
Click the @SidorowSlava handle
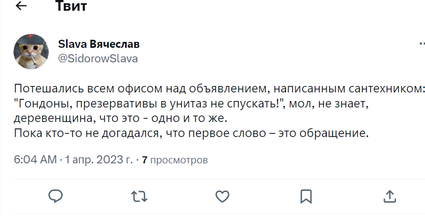click(97, 59)
